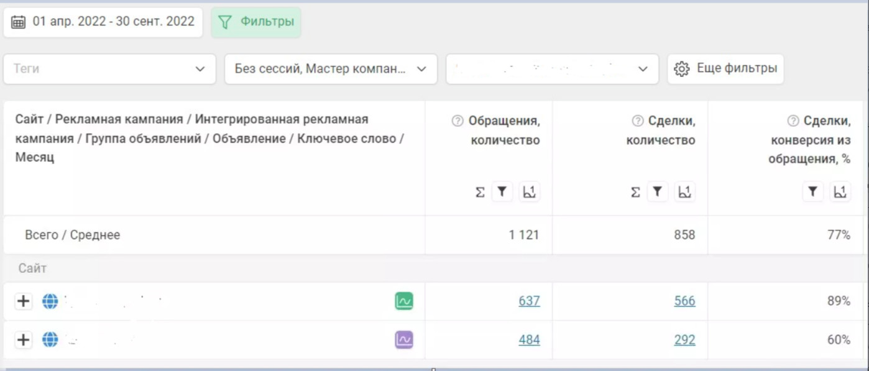Click globe icon in the 484 row
869x371 pixels.
(50, 340)
